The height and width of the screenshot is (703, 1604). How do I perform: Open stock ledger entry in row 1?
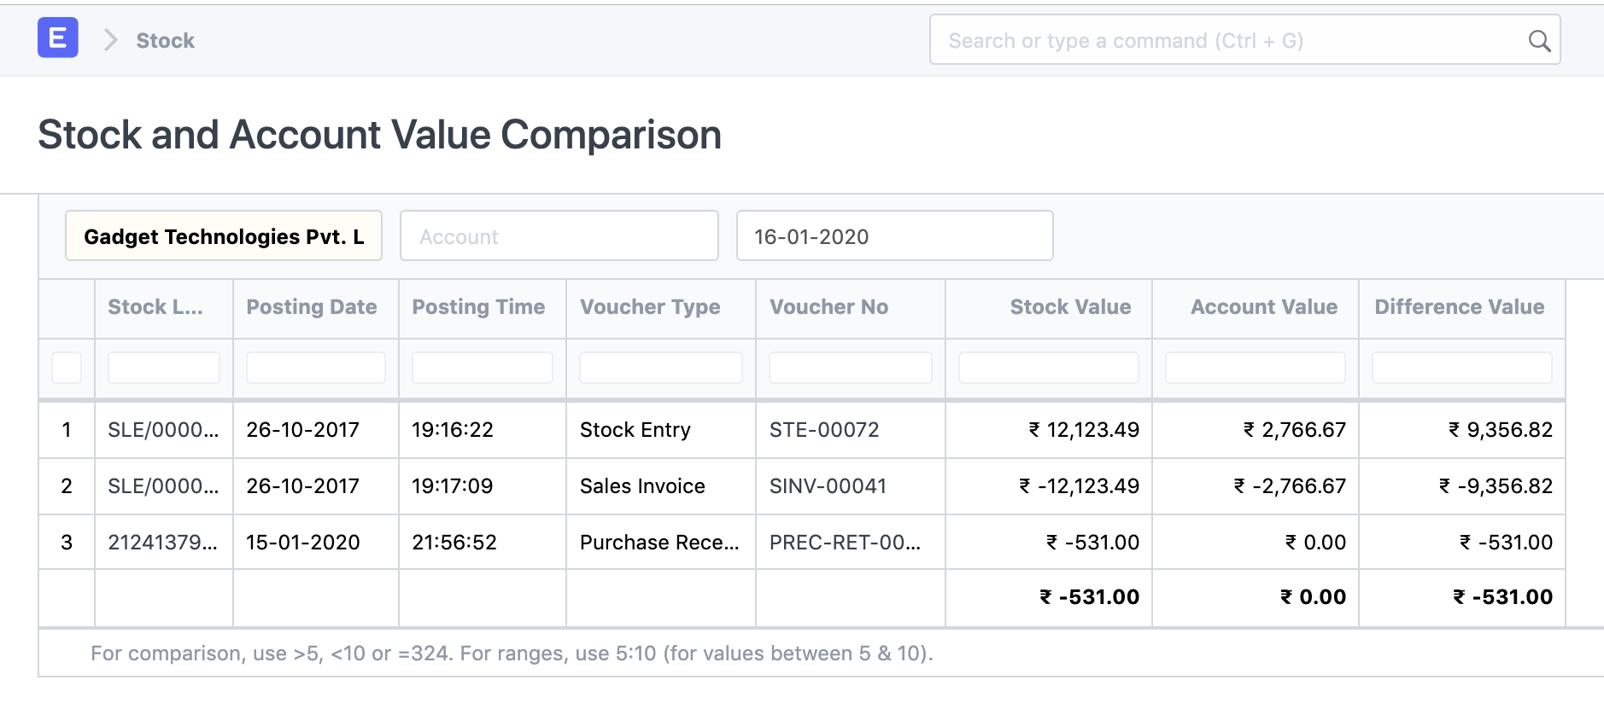(162, 430)
